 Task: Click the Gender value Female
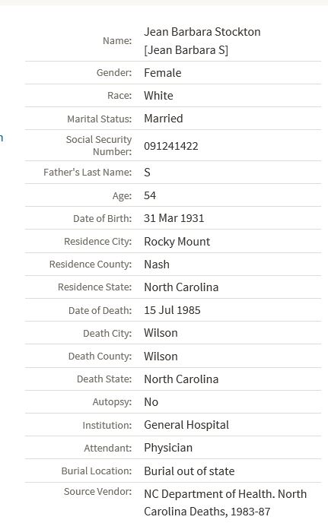coord(163,73)
